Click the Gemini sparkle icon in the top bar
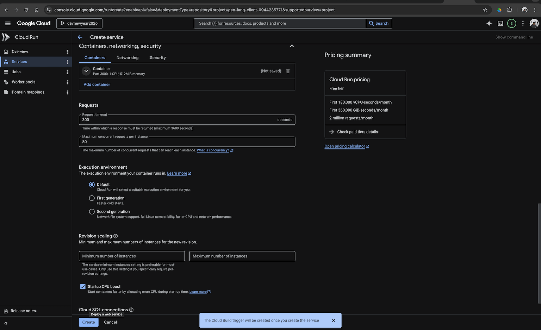This screenshot has width=541, height=330. pos(489,23)
